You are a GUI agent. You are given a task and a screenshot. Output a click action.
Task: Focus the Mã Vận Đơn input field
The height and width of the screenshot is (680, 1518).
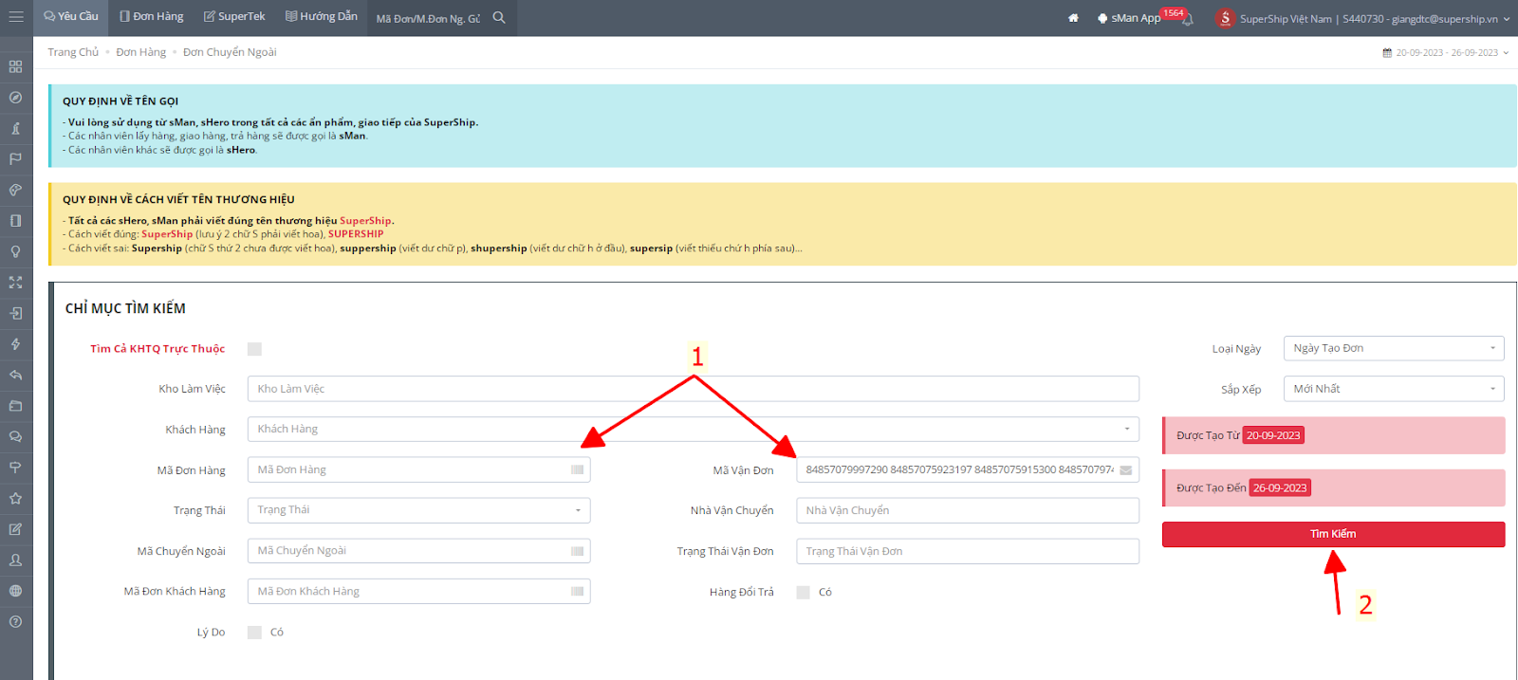[x=968, y=469]
